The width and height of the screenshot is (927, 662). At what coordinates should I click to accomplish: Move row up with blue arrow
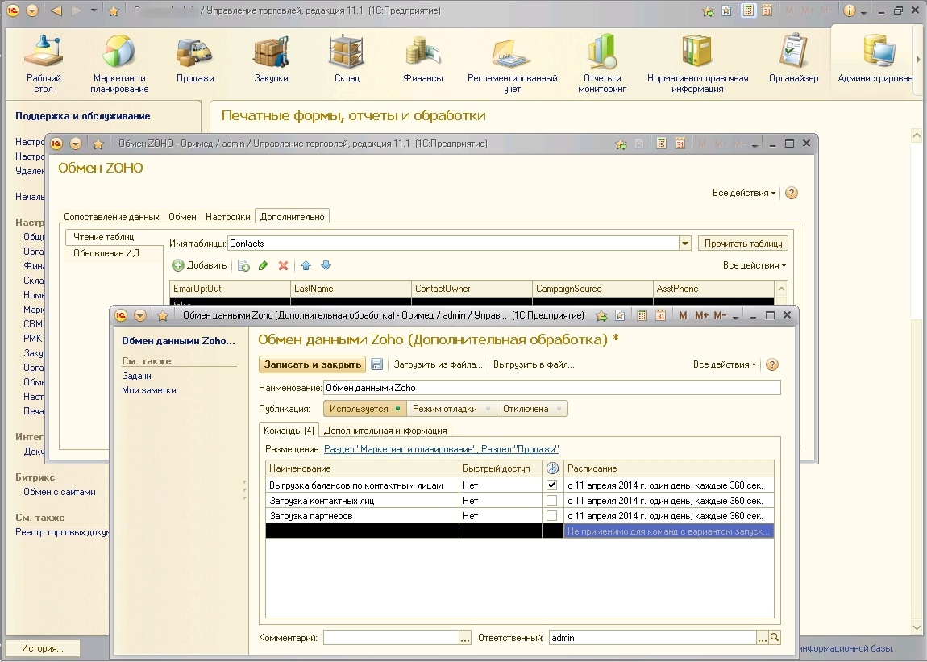[x=306, y=265]
